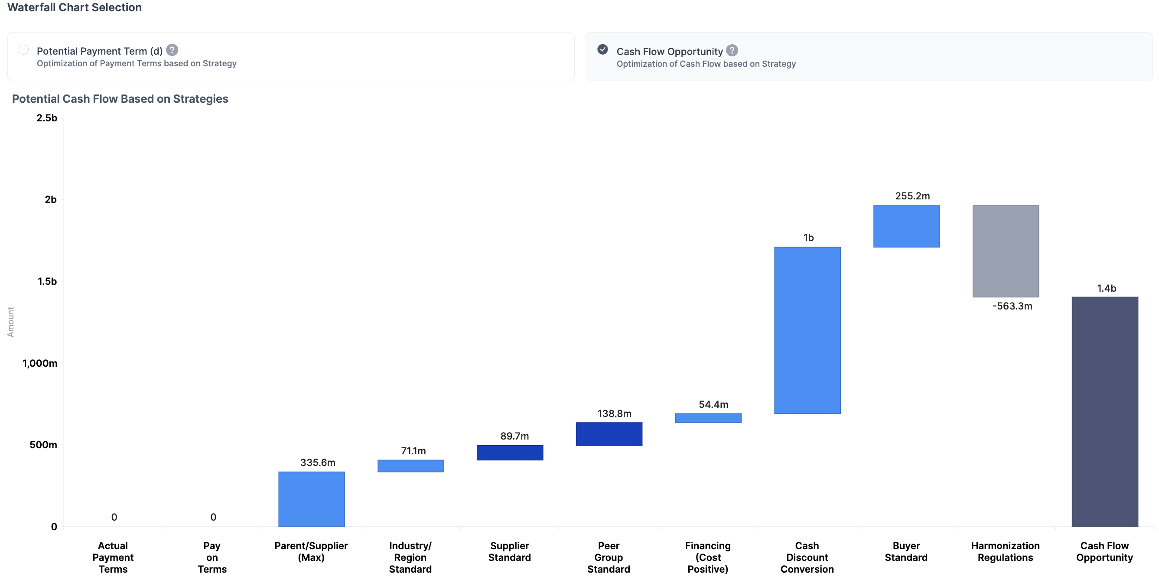Screen dimensions: 1159x580
Task: Click the -563.3m data label
Action: (x=1012, y=306)
